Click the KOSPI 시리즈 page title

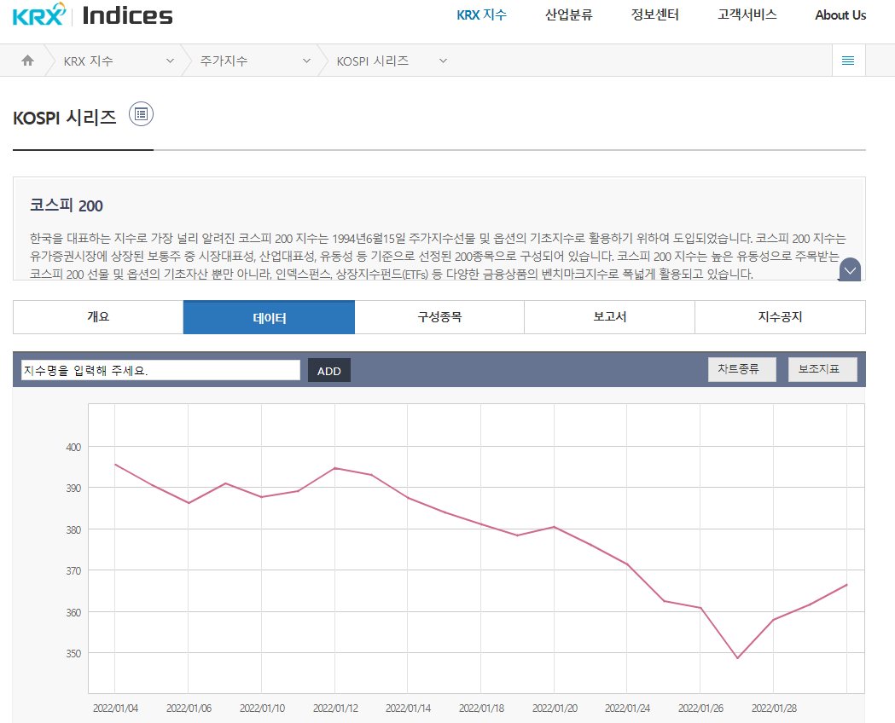pyautogui.click(x=65, y=118)
